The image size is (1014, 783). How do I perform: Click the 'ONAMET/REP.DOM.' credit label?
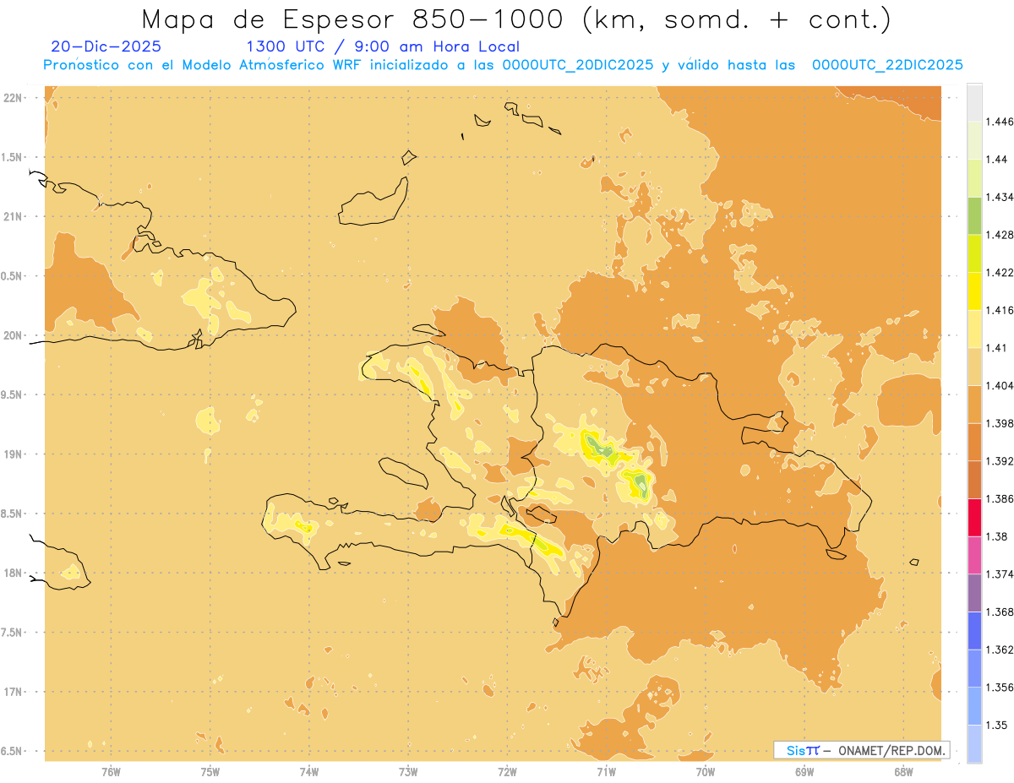[892, 750]
